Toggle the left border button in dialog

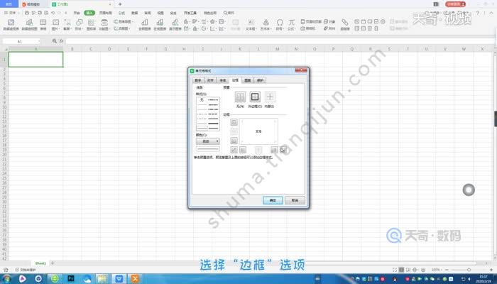[x=243, y=150]
